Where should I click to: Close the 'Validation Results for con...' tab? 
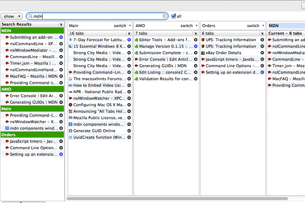[196, 78]
